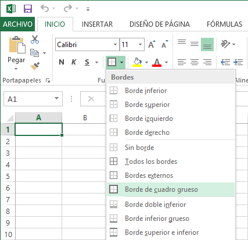Apply yellow fill color bucket
Image resolution: width=248 pixels, height=240 pixels.
(137, 62)
